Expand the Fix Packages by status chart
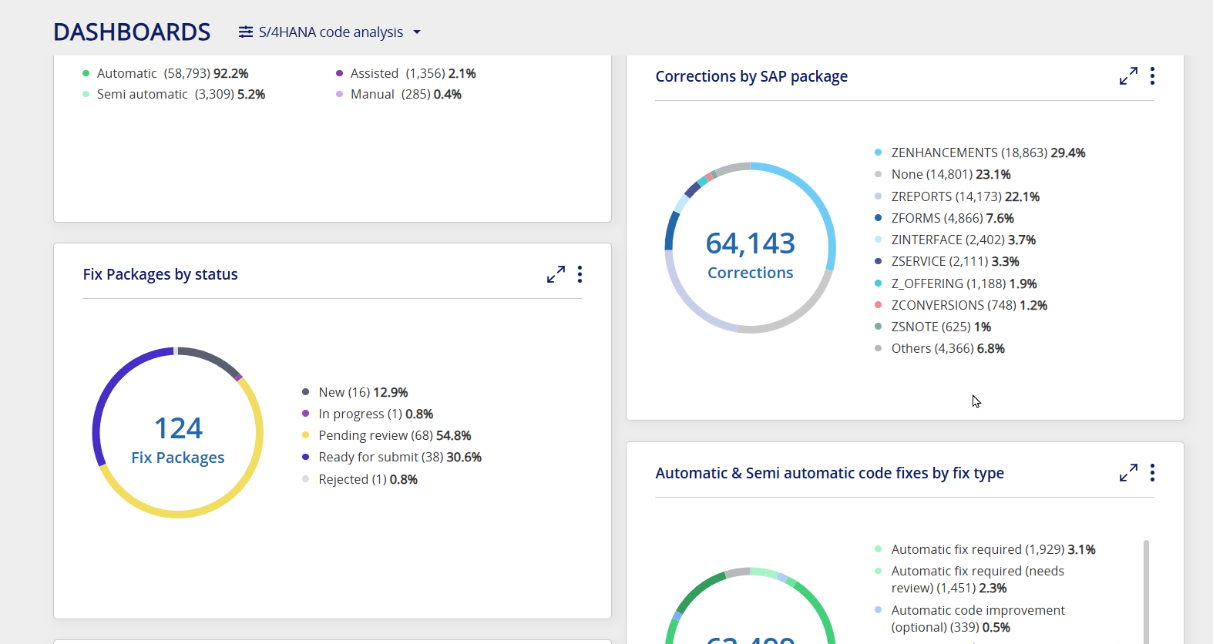 (x=556, y=274)
